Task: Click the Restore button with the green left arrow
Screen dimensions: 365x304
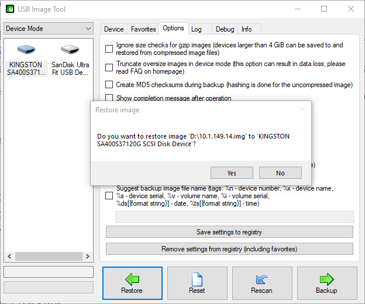Action: pyautogui.click(x=132, y=283)
